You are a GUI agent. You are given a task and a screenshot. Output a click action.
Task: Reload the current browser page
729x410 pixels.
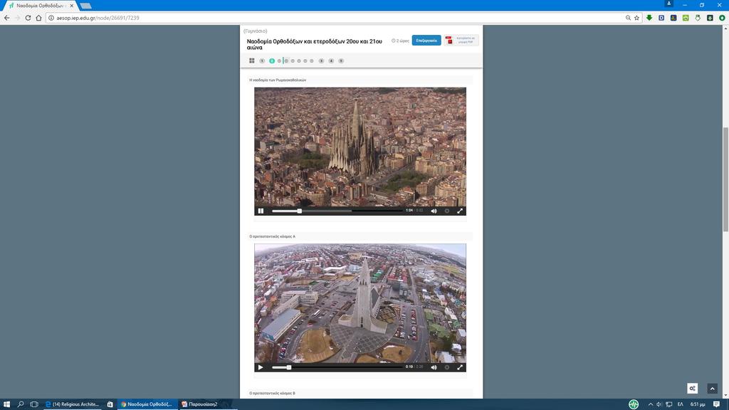[28, 18]
